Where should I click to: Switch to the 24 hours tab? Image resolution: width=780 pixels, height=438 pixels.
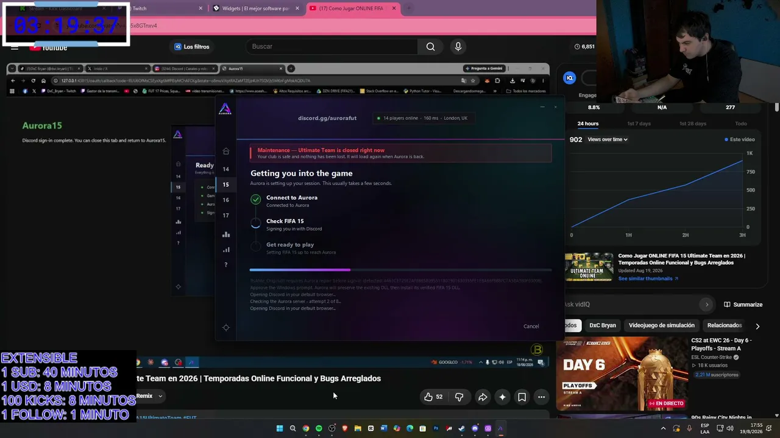tap(588, 123)
